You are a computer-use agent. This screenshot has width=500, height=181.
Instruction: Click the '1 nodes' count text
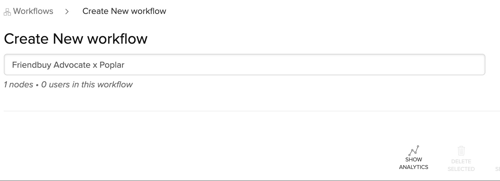click(x=18, y=84)
